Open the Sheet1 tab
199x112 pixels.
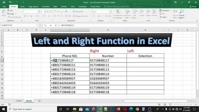point(19,101)
